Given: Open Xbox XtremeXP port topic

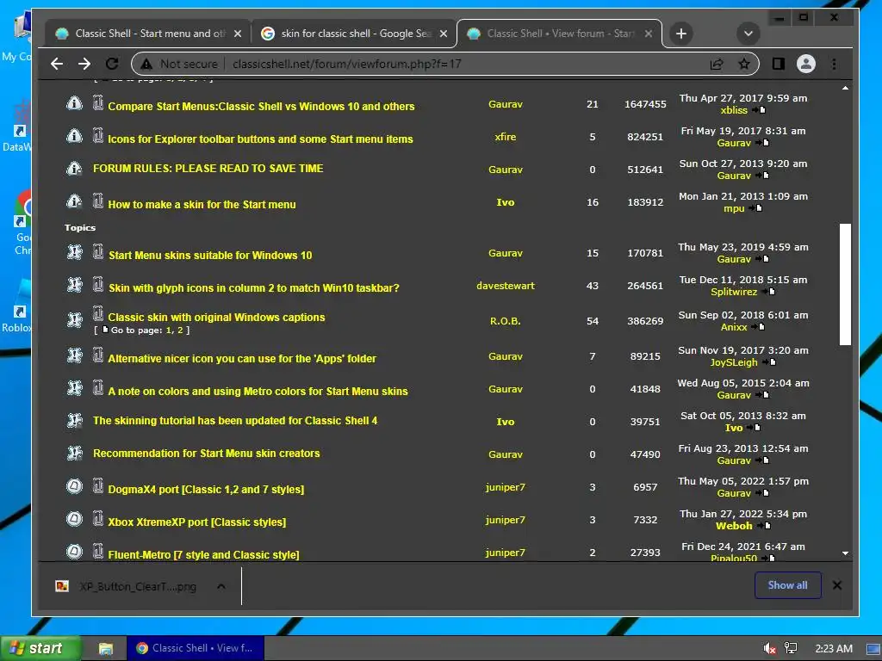Looking at the screenshot, I should 197,522.
